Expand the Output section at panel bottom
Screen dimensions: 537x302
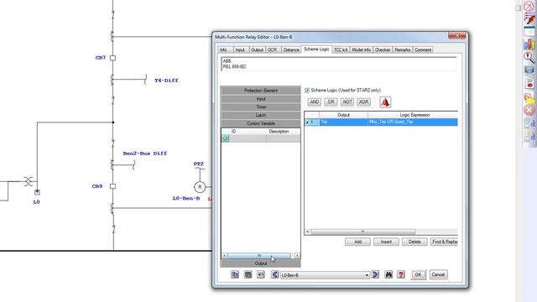point(261,263)
